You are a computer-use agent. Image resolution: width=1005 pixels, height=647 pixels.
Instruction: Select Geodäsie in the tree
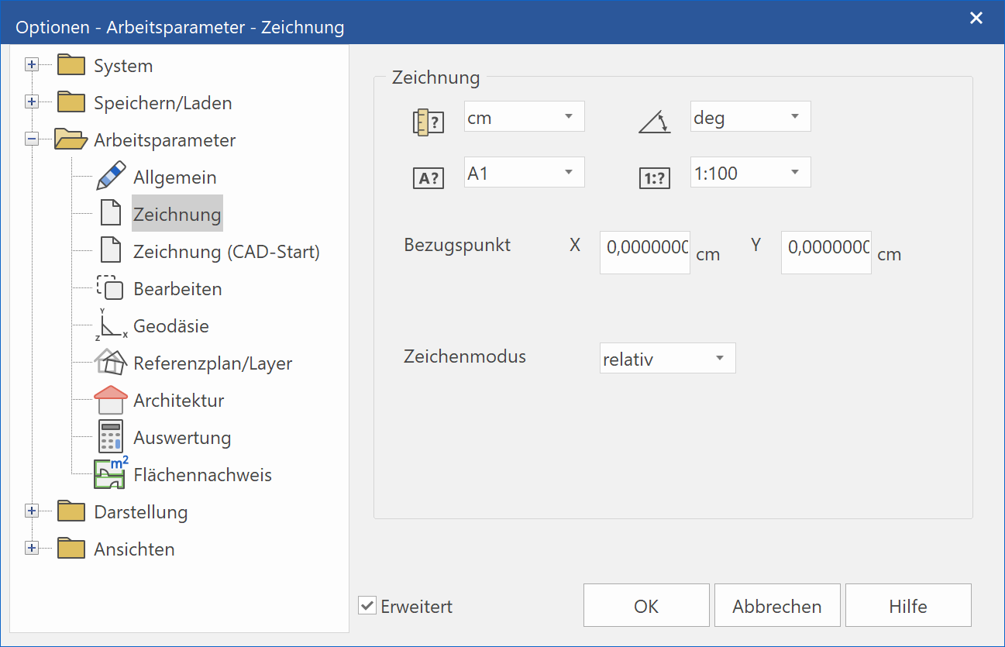point(171,326)
